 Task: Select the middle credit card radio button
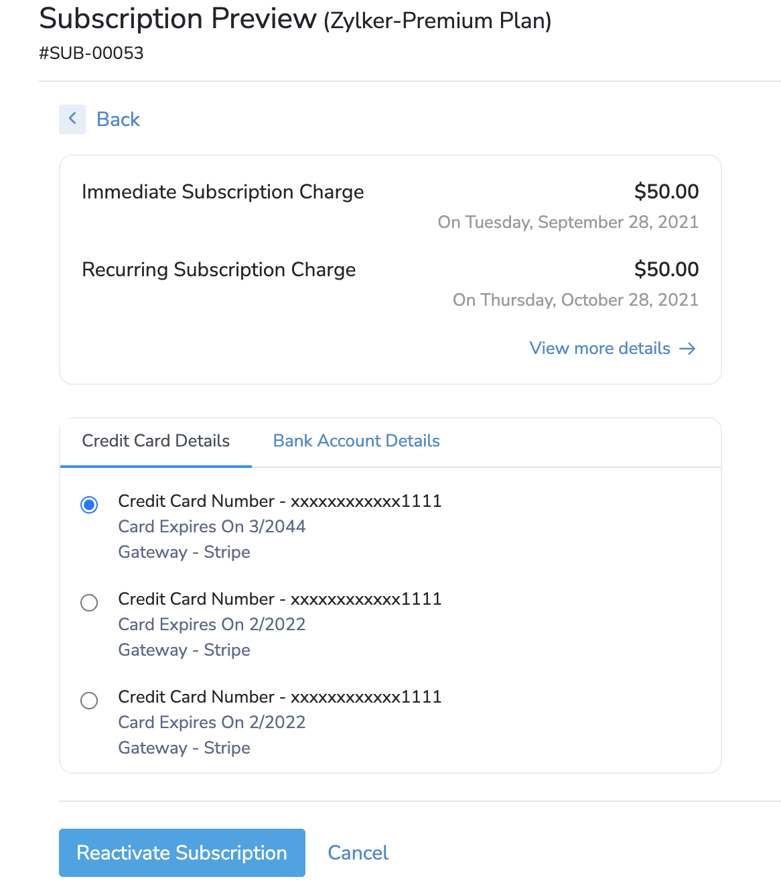tap(89, 603)
